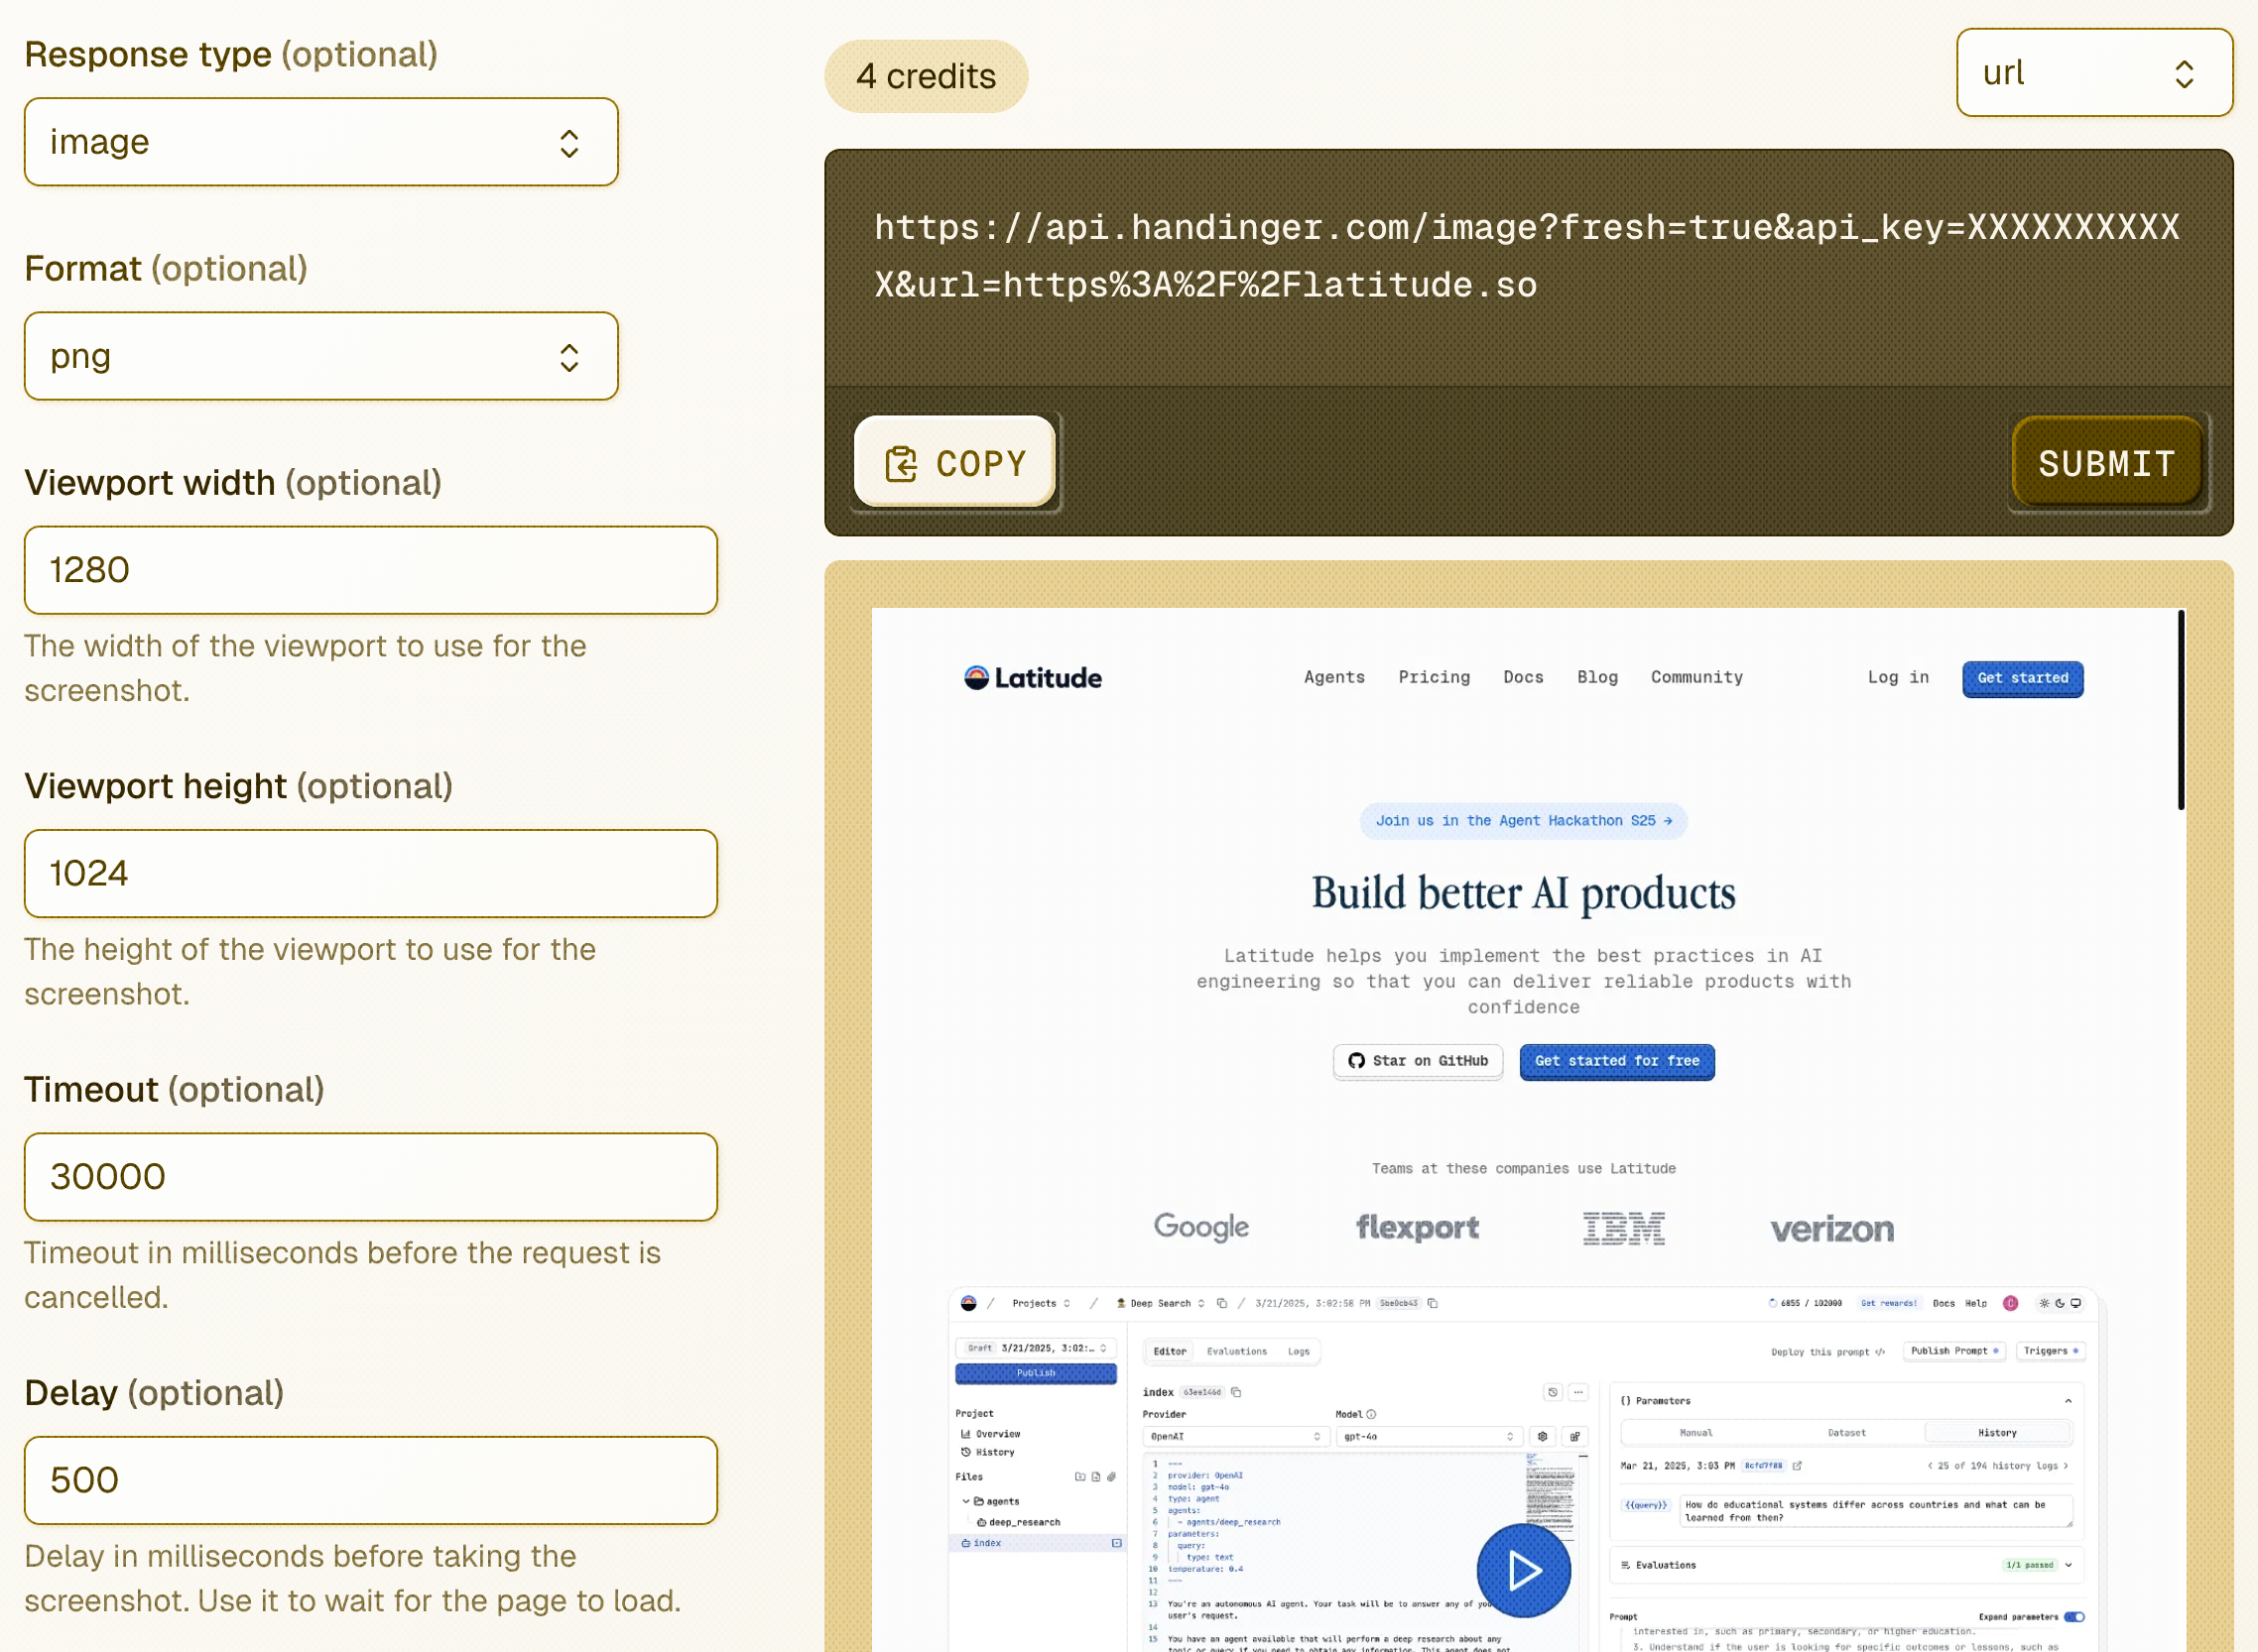This screenshot has height=1652, width=2258.
Task: Click the new file icon beside Files
Action: pyautogui.click(x=1095, y=1477)
